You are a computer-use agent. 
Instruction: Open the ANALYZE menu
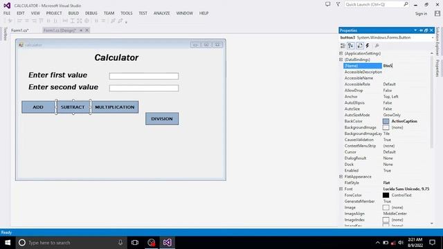pos(161,13)
